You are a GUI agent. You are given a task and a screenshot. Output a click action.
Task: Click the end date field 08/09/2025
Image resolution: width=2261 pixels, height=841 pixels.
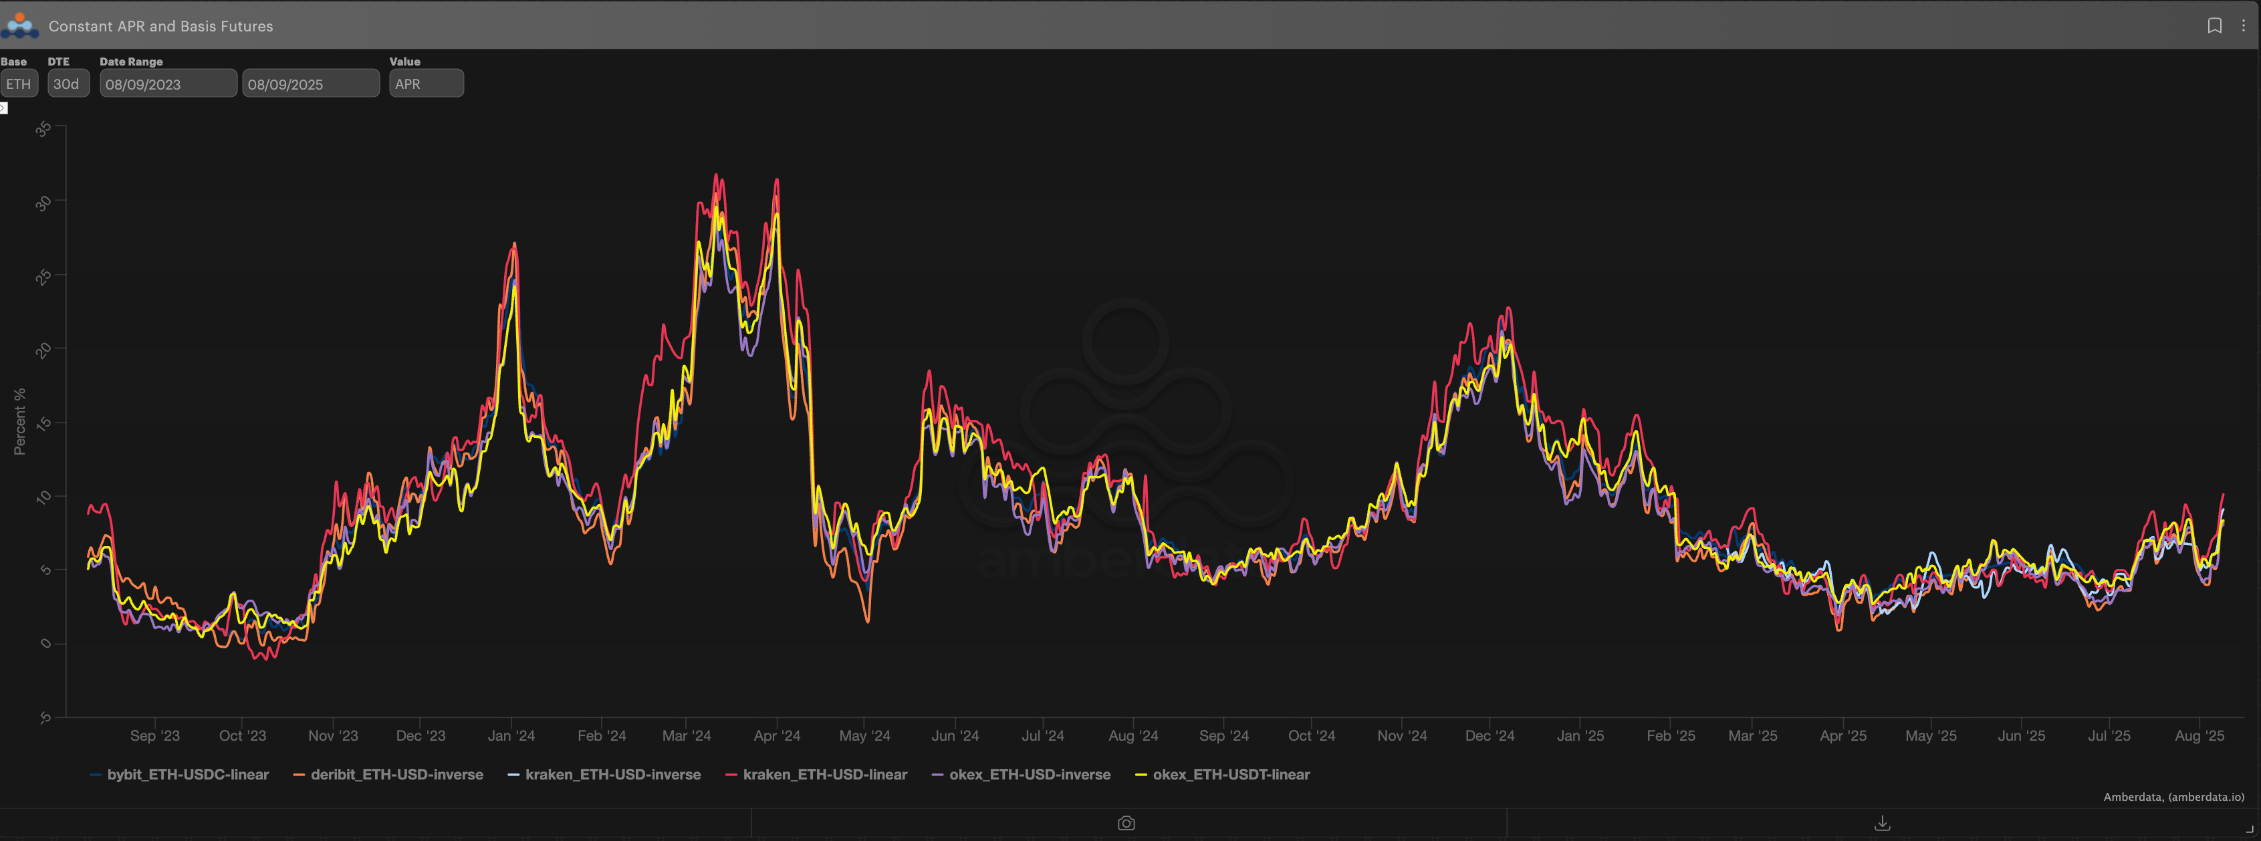(310, 84)
